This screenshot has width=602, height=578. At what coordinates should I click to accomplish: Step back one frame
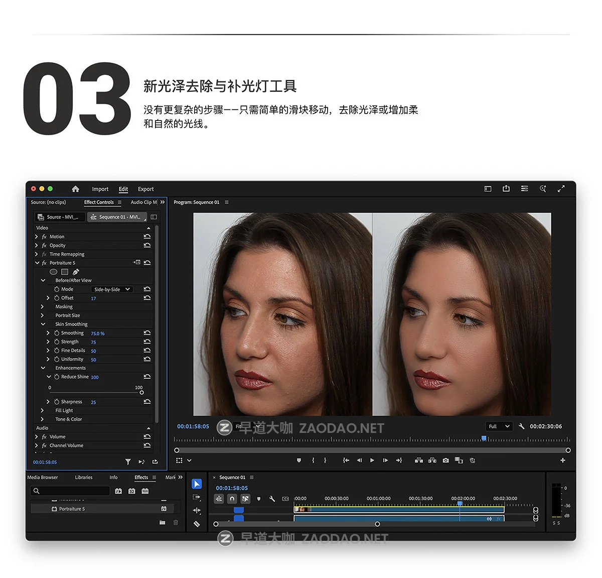(359, 460)
